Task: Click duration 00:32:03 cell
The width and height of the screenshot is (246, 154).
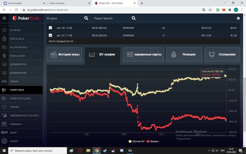Action: 206,28
